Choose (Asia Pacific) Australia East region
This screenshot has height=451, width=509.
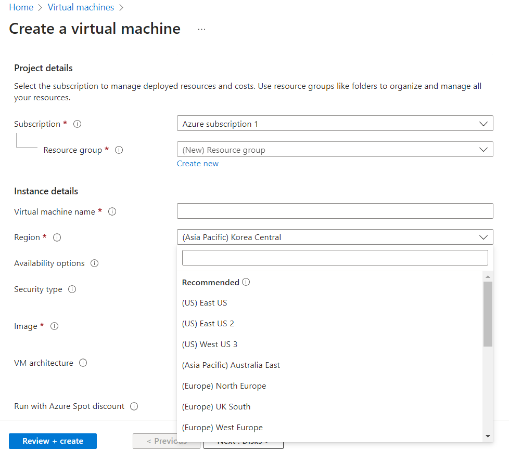(x=330, y=365)
